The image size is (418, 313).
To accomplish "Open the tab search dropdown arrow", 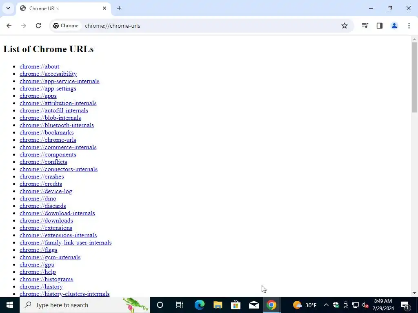I will [8, 8].
